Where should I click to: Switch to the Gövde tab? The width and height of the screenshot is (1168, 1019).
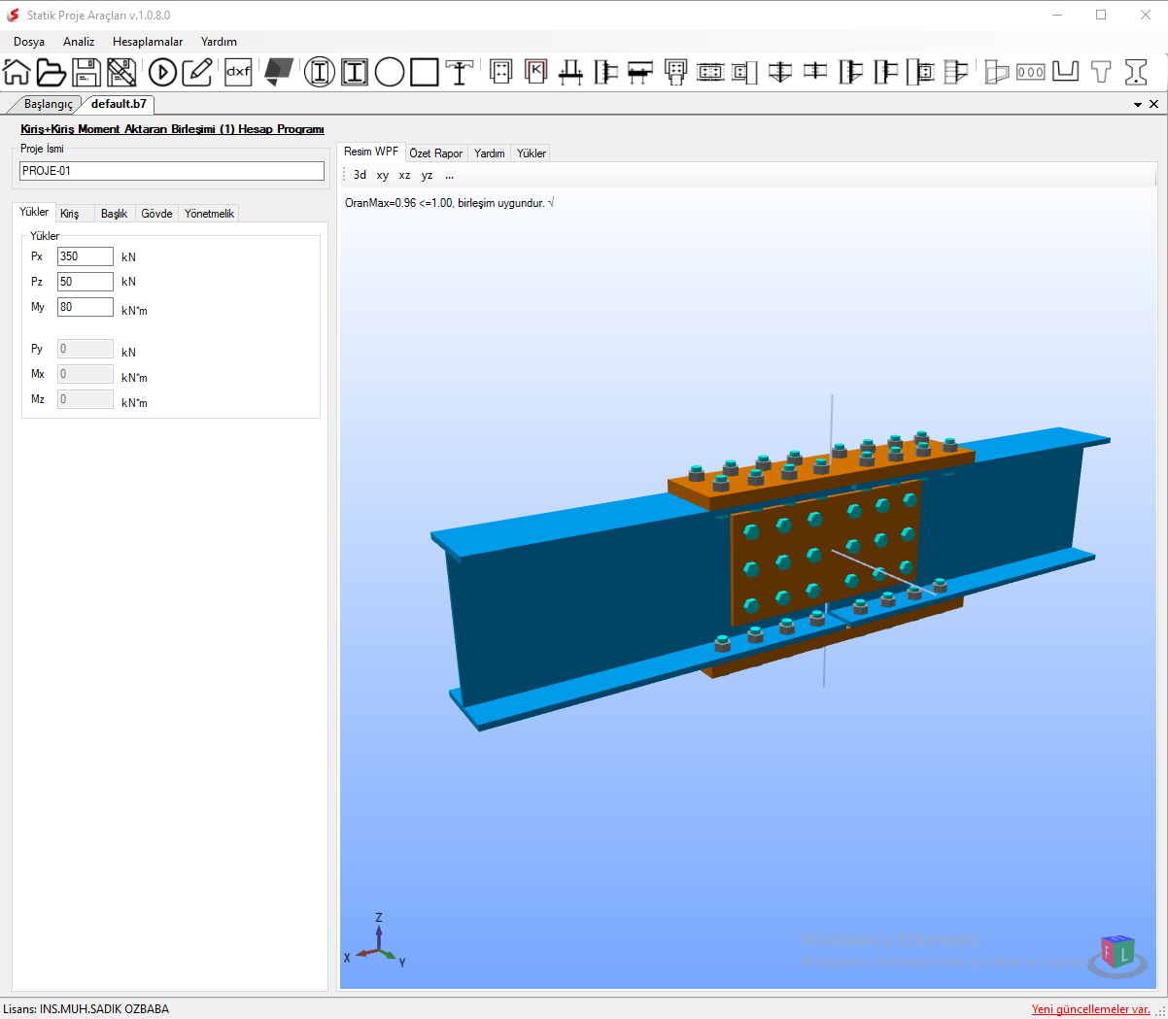(156, 214)
